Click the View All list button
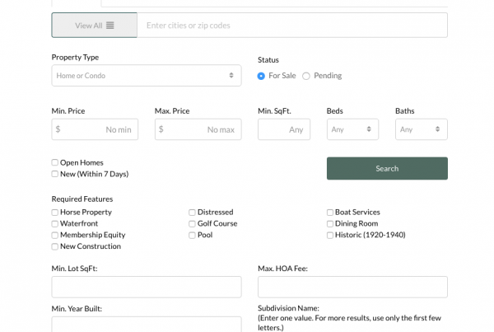Screen dimensions: 494x332 click(94, 26)
